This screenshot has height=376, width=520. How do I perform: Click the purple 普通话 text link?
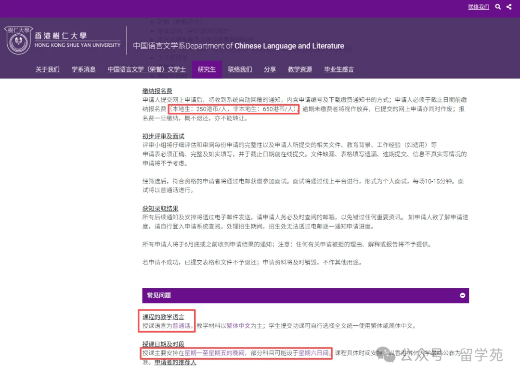click(182, 326)
